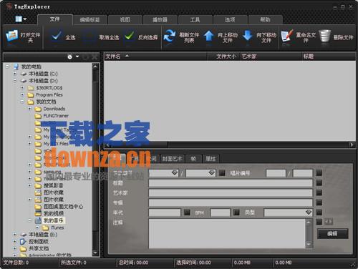This screenshot has width=358, height=269.
Task: Switch to the 选项 ribbon tab
Action: 230,20
